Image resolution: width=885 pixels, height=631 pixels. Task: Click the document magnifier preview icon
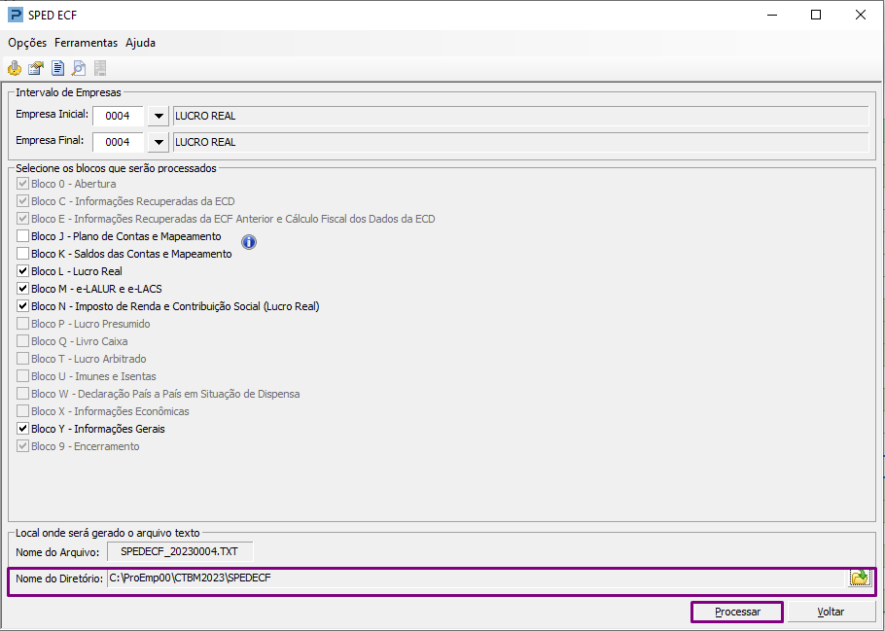click(79, 68)
